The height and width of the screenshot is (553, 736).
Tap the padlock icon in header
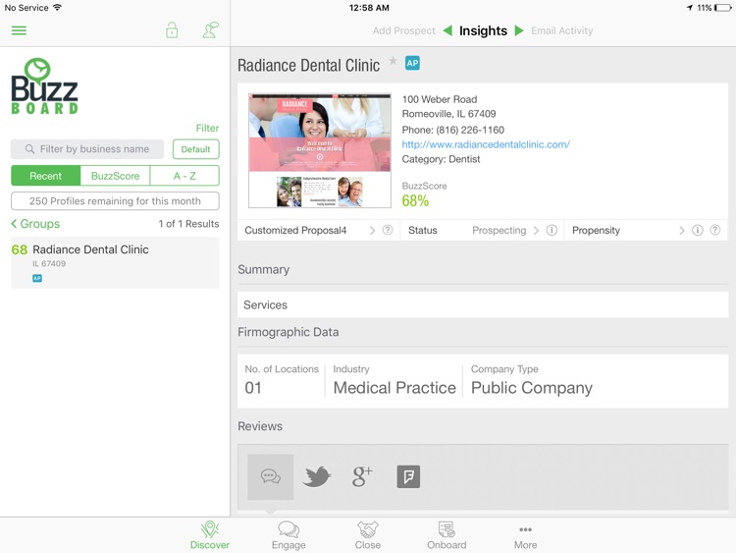pyautogui.click(x=172, y=30)
